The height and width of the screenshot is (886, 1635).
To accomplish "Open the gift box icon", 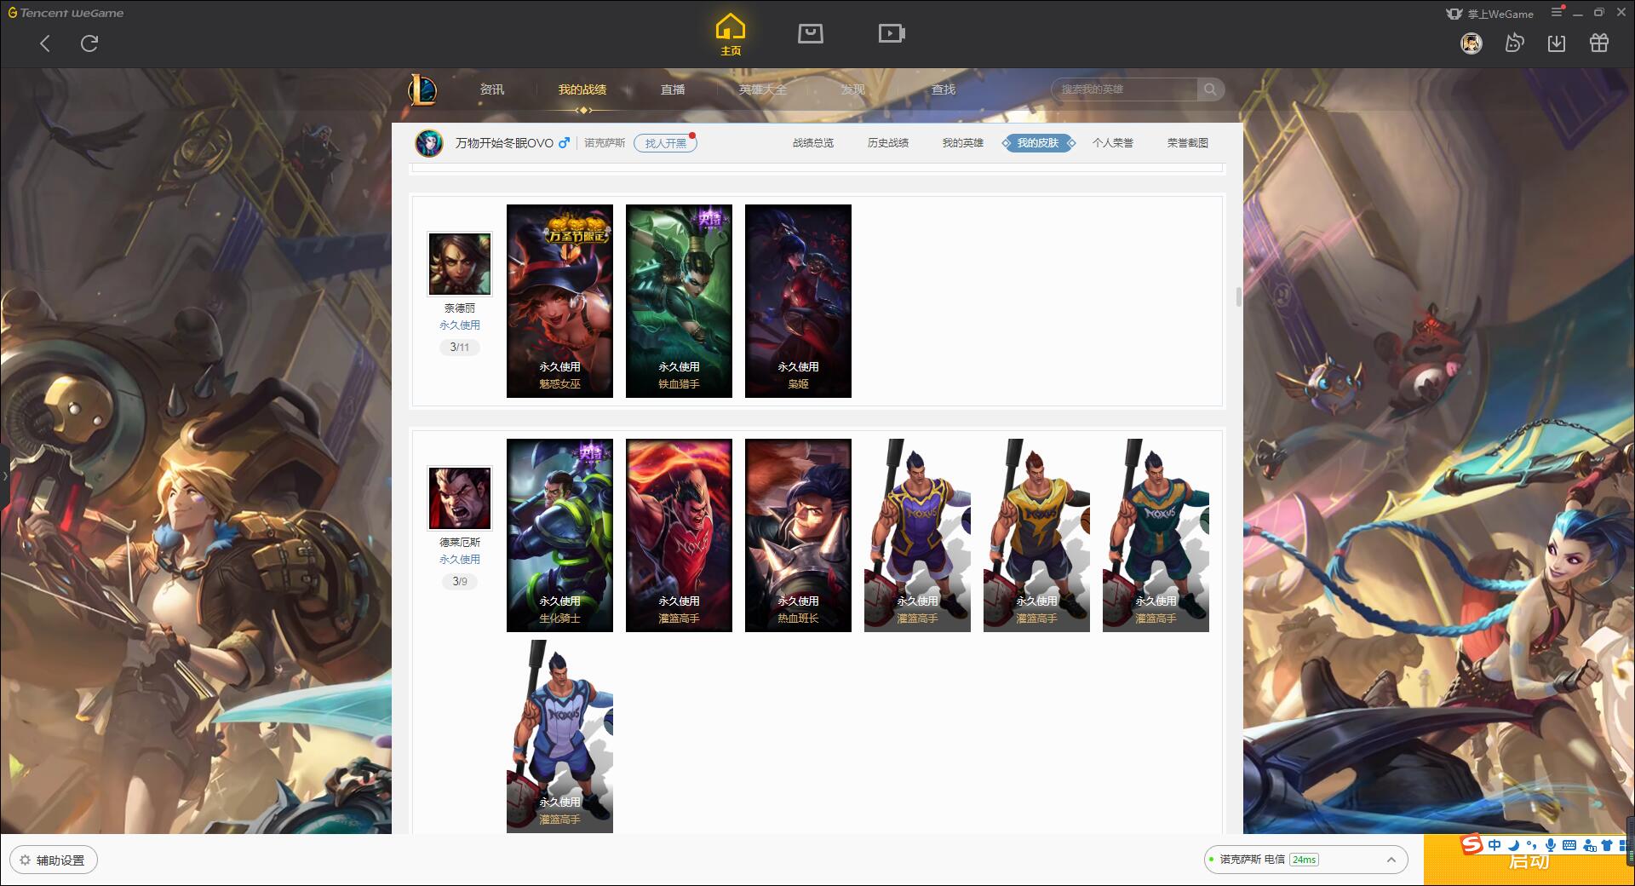I will click(x=1599, y=43).
